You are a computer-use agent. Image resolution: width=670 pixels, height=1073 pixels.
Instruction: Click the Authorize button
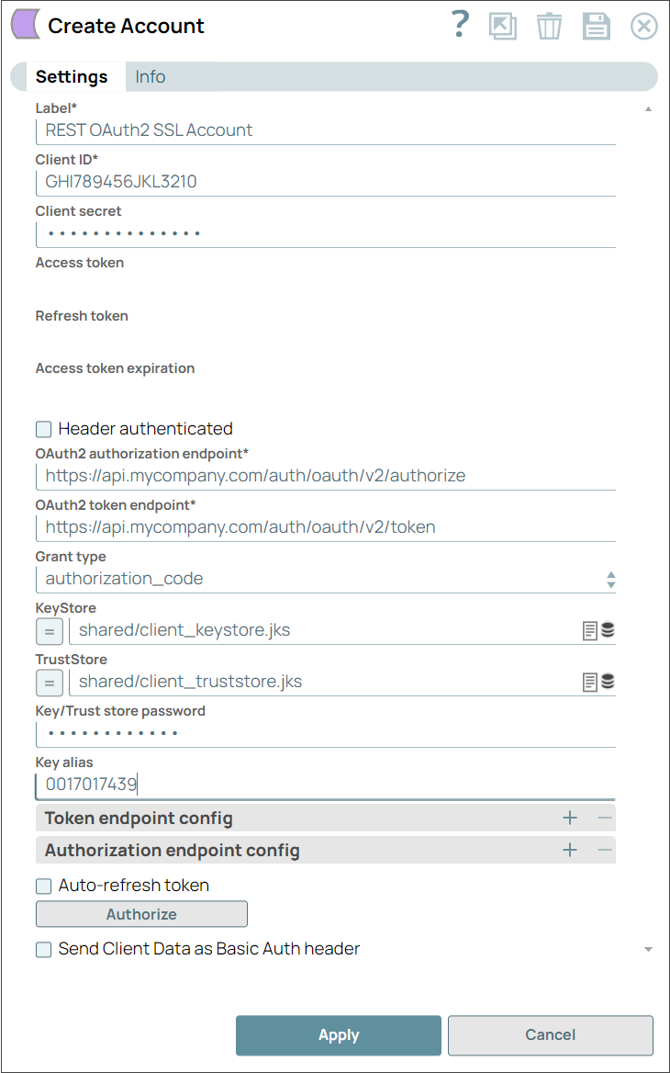pyautogui.click(x=140, y=914)
